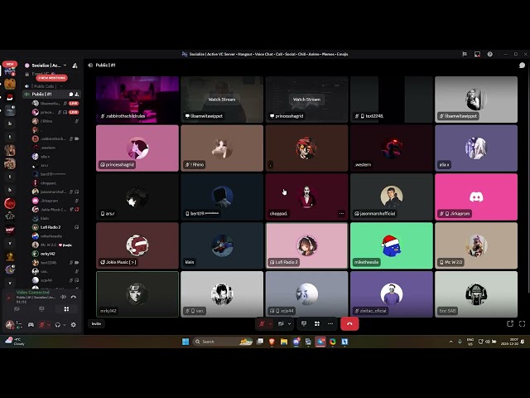Click the red Disconnect call button
This screenshot has height=398, width=530.
coord(349,323)
